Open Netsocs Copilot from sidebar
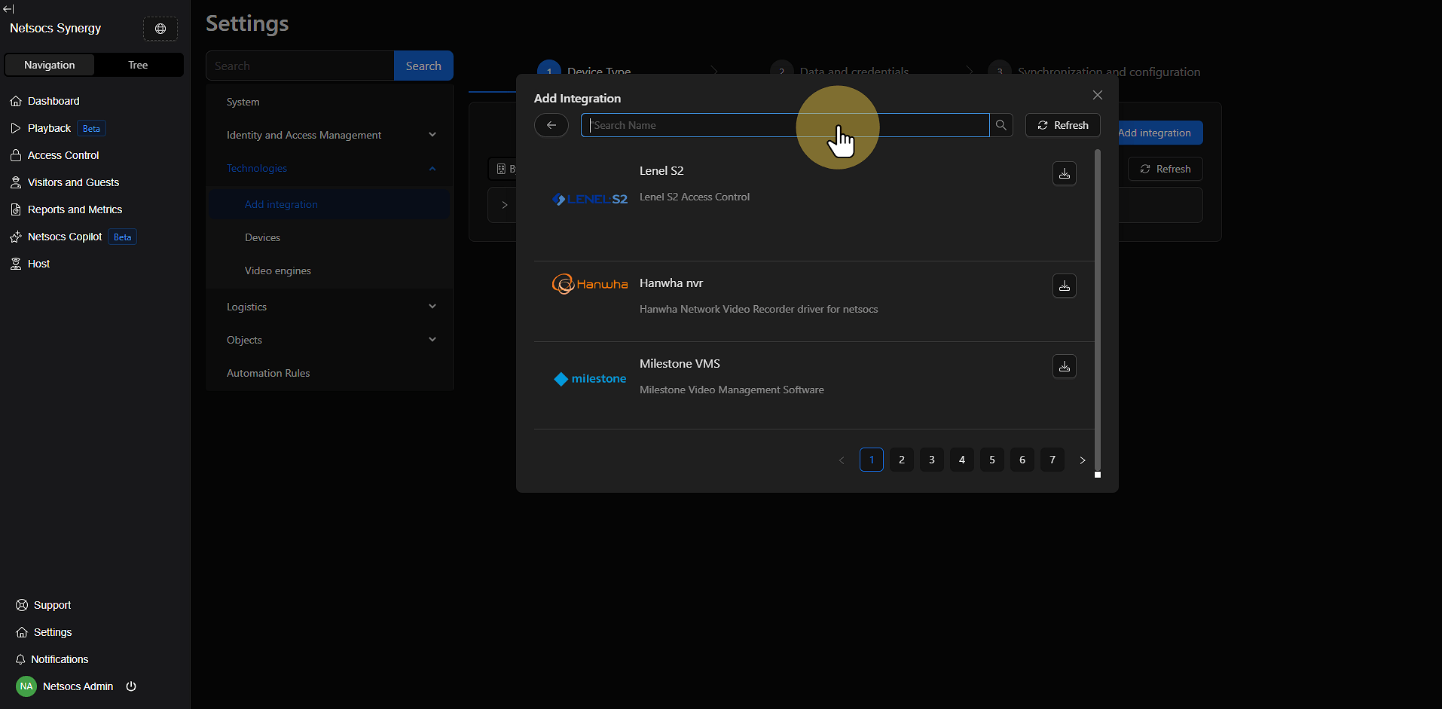This screenshot has height=709, width=1442. pos(65,237)
